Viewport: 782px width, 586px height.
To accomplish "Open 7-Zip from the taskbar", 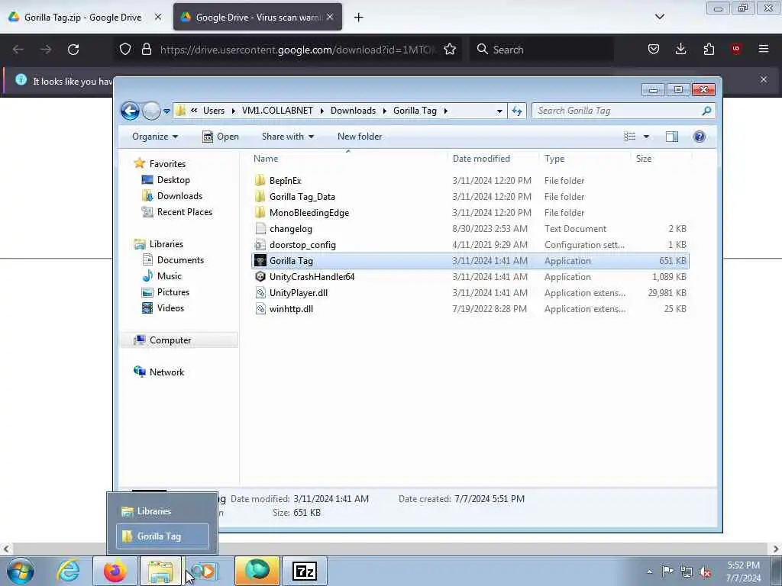I will pyautogui.click(x=305, y=571).
